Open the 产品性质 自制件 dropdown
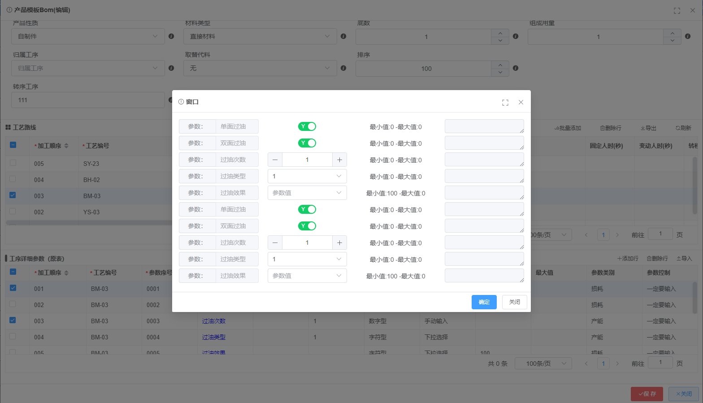The image size is (703, 403). pyautogui.click(x=88, y=36)
